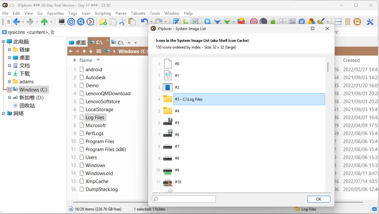Expand the 新加卷 (D:) tree node

[9, 98]
